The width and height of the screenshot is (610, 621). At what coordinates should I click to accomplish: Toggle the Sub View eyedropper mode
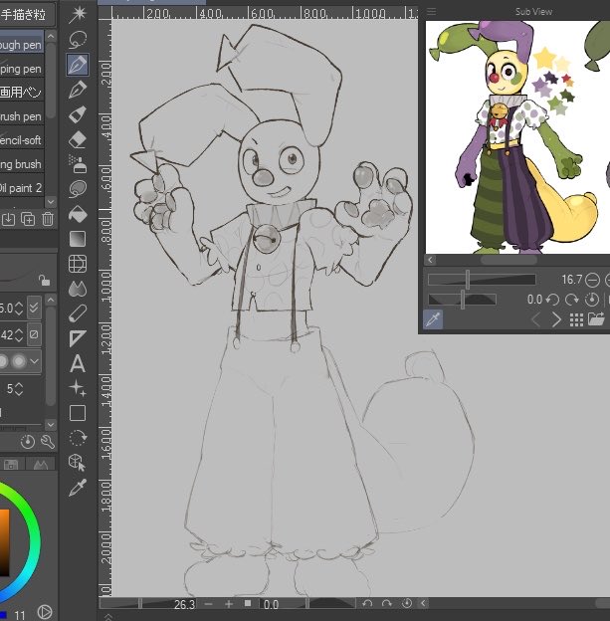(x=433, y=318)
